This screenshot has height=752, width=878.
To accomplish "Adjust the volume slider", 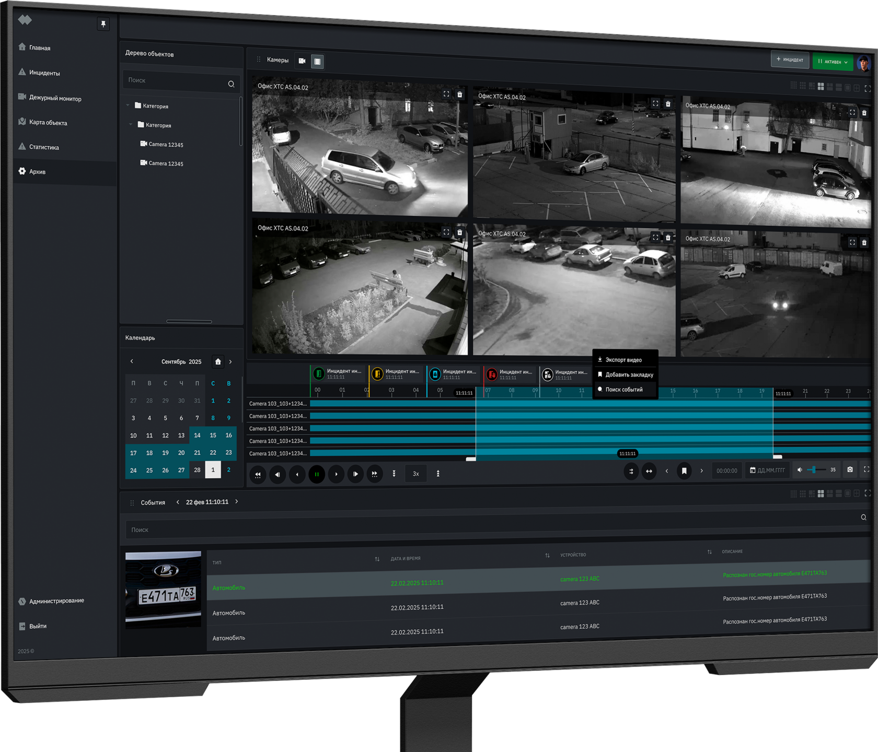I will coord(814,470).
